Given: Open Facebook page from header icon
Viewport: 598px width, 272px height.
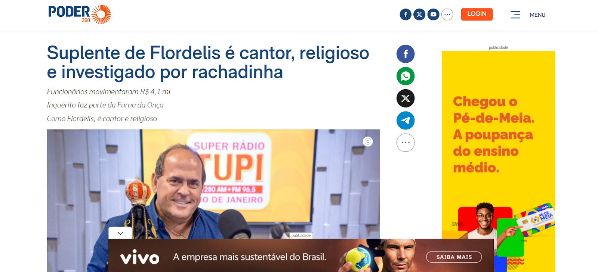Looking at the screenshot, I should 406,15.
